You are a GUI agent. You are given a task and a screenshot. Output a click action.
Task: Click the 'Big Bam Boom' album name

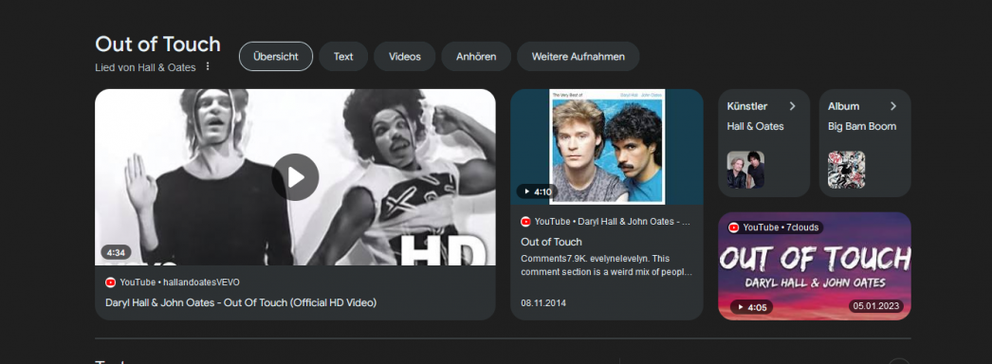pyautogui.click(x=862, y=126)
